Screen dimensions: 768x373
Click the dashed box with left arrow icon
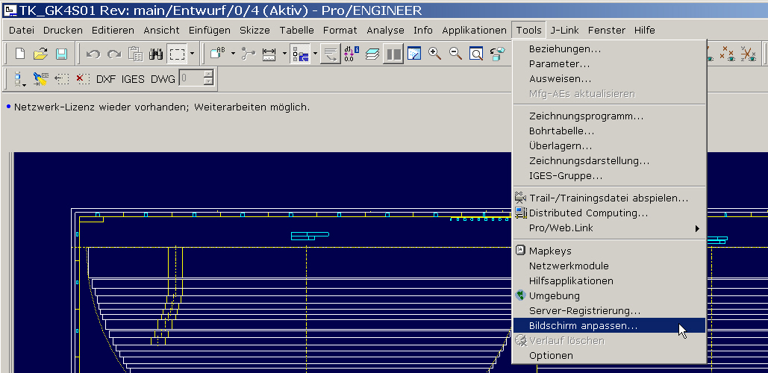[x=62, y=79]
